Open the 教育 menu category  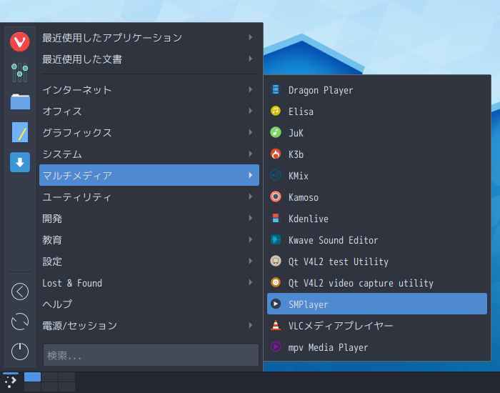149,239
